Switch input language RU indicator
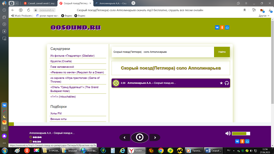 (229, 150)
